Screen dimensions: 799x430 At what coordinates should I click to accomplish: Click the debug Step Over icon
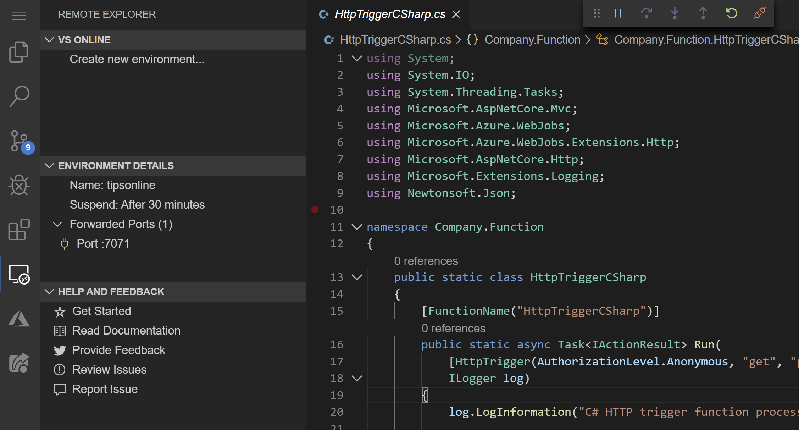click(x=646, y=13)
